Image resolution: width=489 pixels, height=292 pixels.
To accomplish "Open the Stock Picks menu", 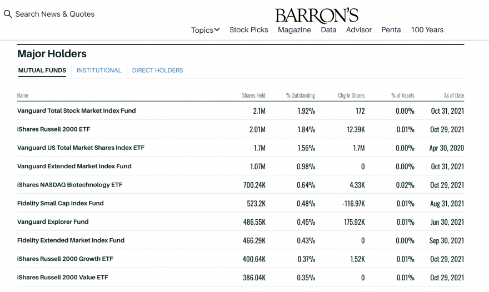I will coord(249,29).
